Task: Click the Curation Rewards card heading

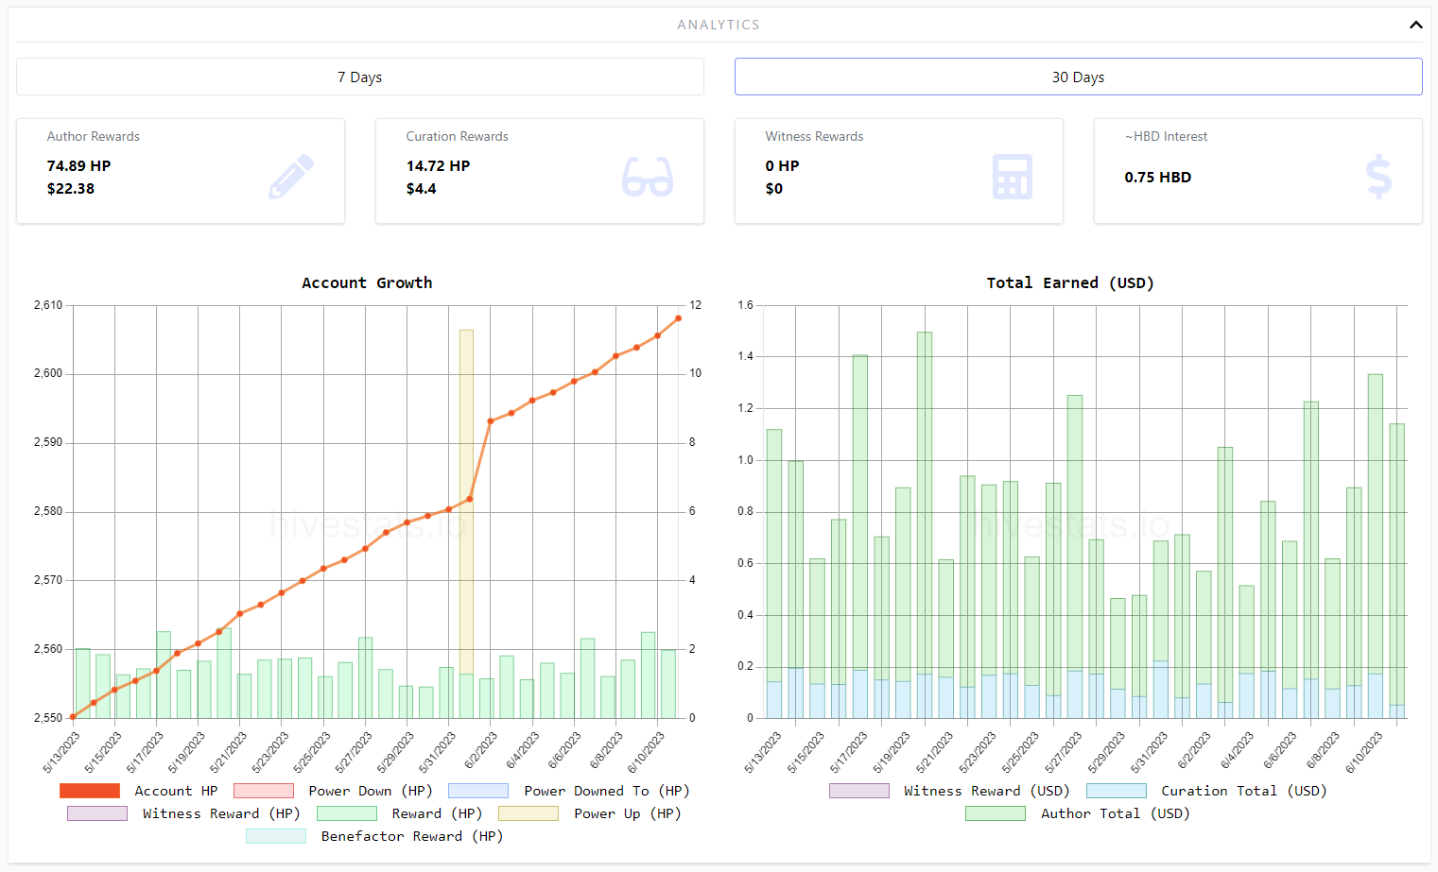Action: click(x=458, y=136)
